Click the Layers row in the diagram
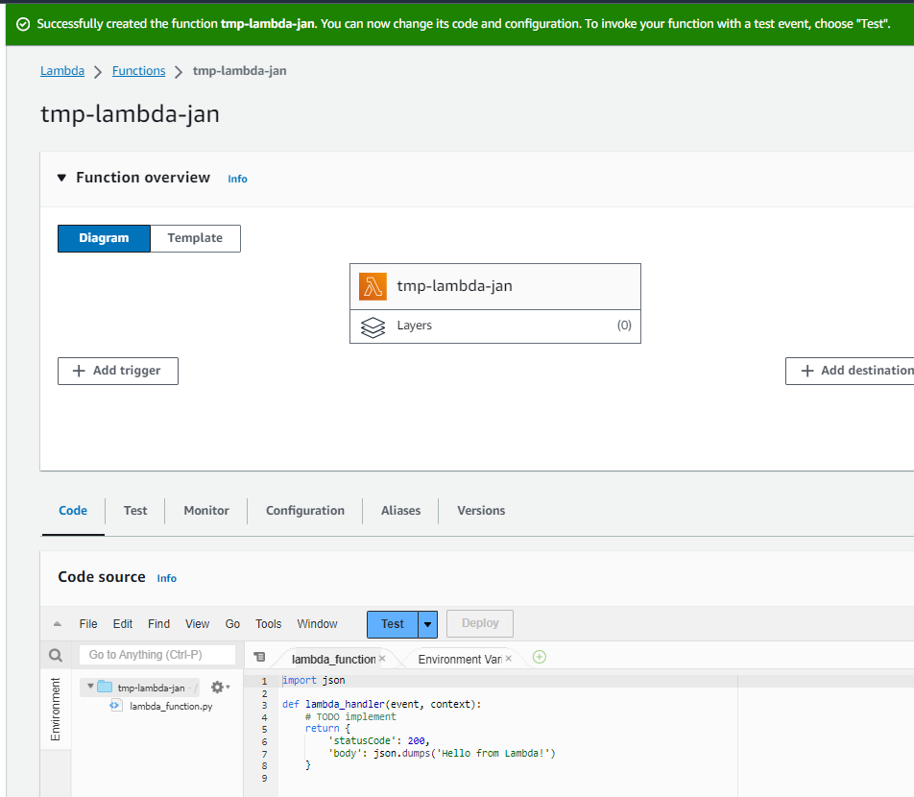 point(494,326)
